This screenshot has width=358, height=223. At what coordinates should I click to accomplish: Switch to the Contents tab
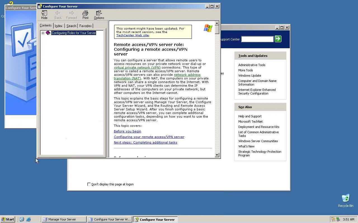[x=46, y=25]
